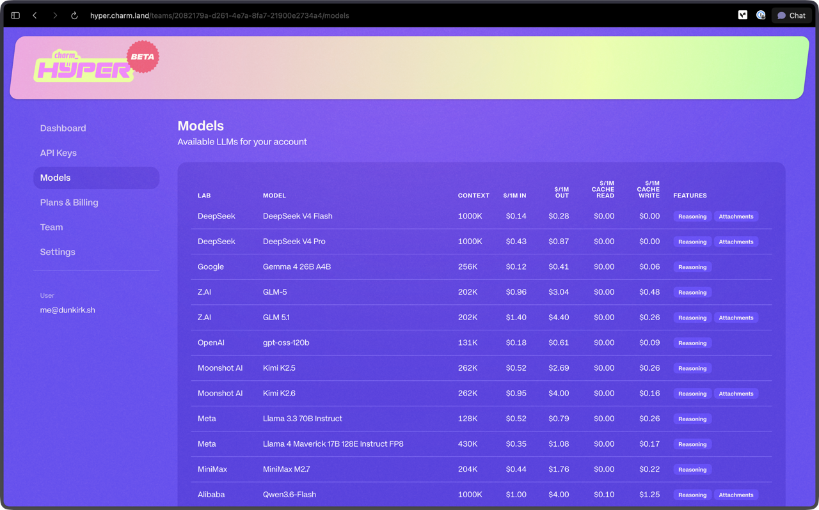Viewport: 819px width, 510px height.
Task: Click the CONTEXT column header
Action: point(473,196)
